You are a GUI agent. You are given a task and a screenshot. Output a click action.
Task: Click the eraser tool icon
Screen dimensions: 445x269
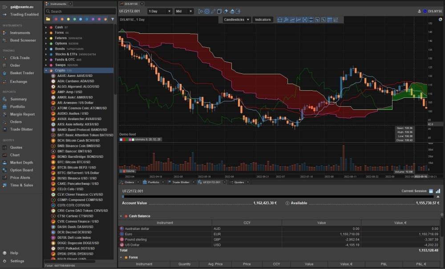(226, 12)
